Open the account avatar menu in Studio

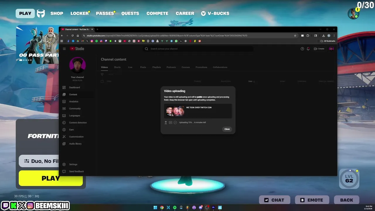point(331,49)
